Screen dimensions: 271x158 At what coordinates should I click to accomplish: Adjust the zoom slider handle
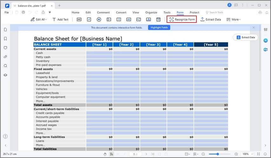pos(218,154)
